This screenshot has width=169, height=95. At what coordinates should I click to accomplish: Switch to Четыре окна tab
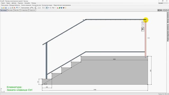coord(32,10)
